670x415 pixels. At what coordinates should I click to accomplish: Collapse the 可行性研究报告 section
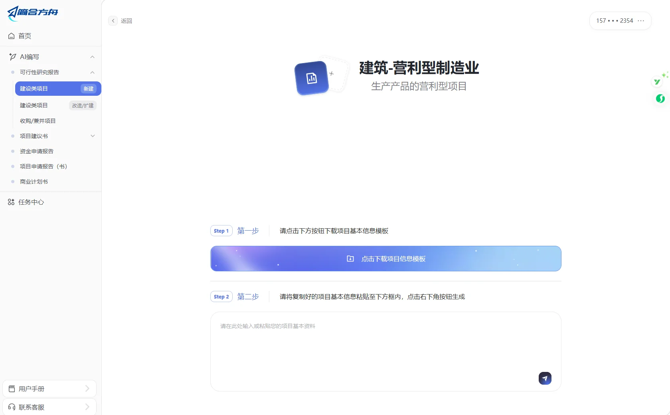point(92,72)
